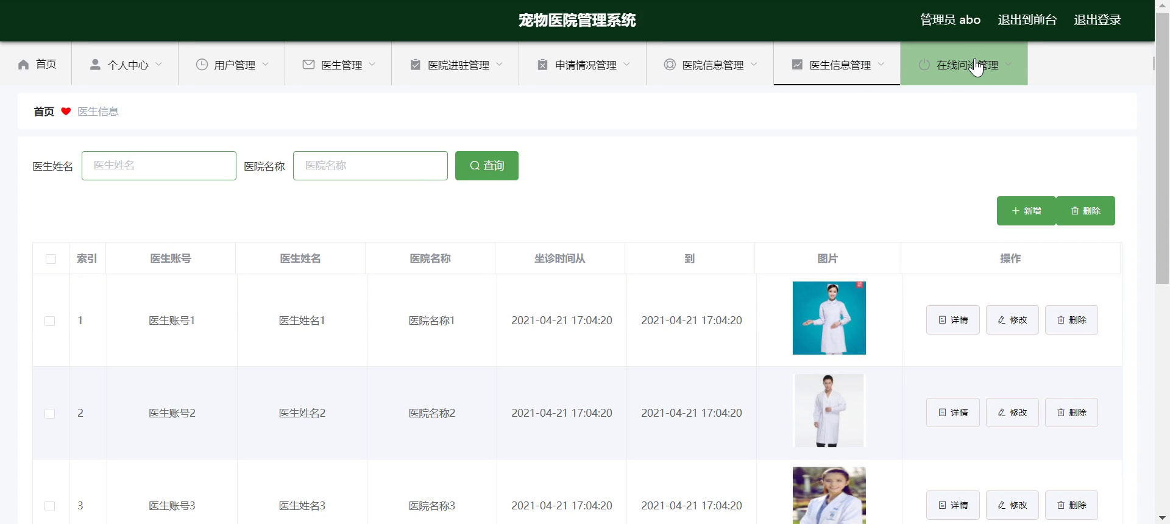Image resolution: width=1170 pixels, height=524 pixels.
Task: Expand the 医生管理 dropdown arrow
Action: point(372,64)
